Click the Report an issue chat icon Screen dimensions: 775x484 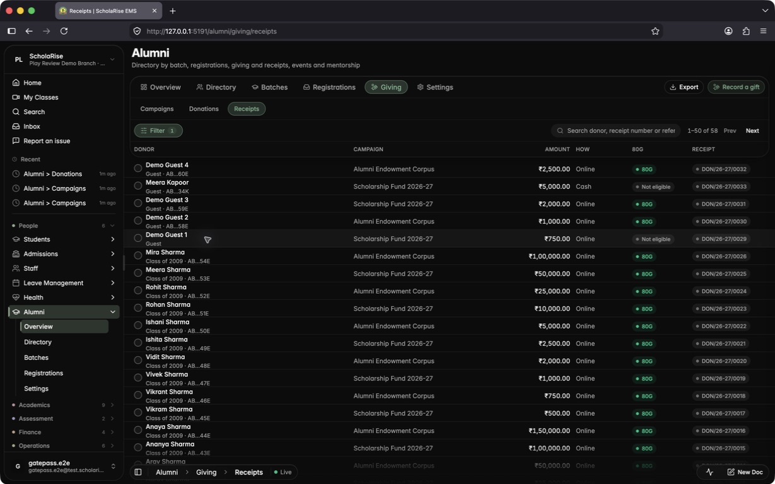(16, 141)
